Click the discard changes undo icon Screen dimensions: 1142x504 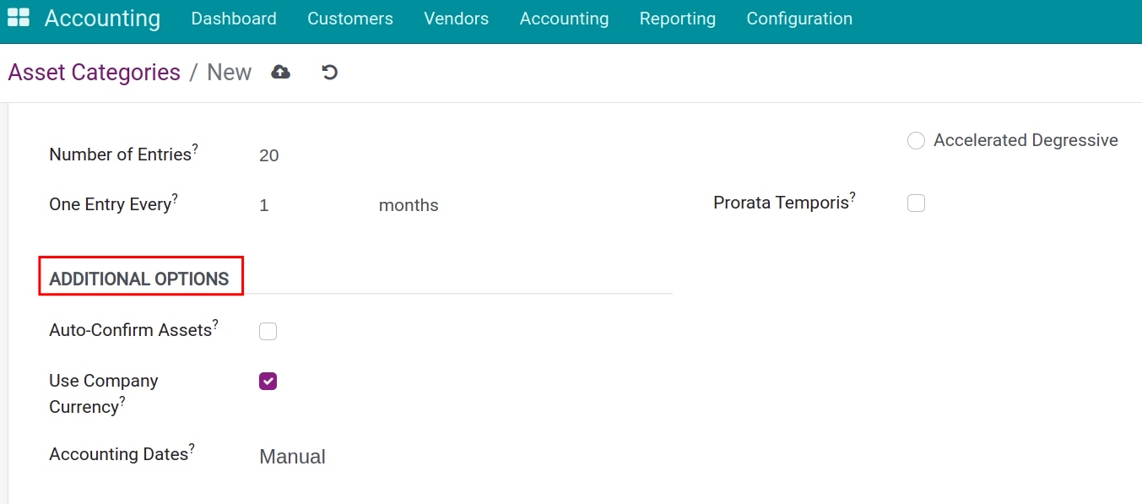[x=330, y=73]
